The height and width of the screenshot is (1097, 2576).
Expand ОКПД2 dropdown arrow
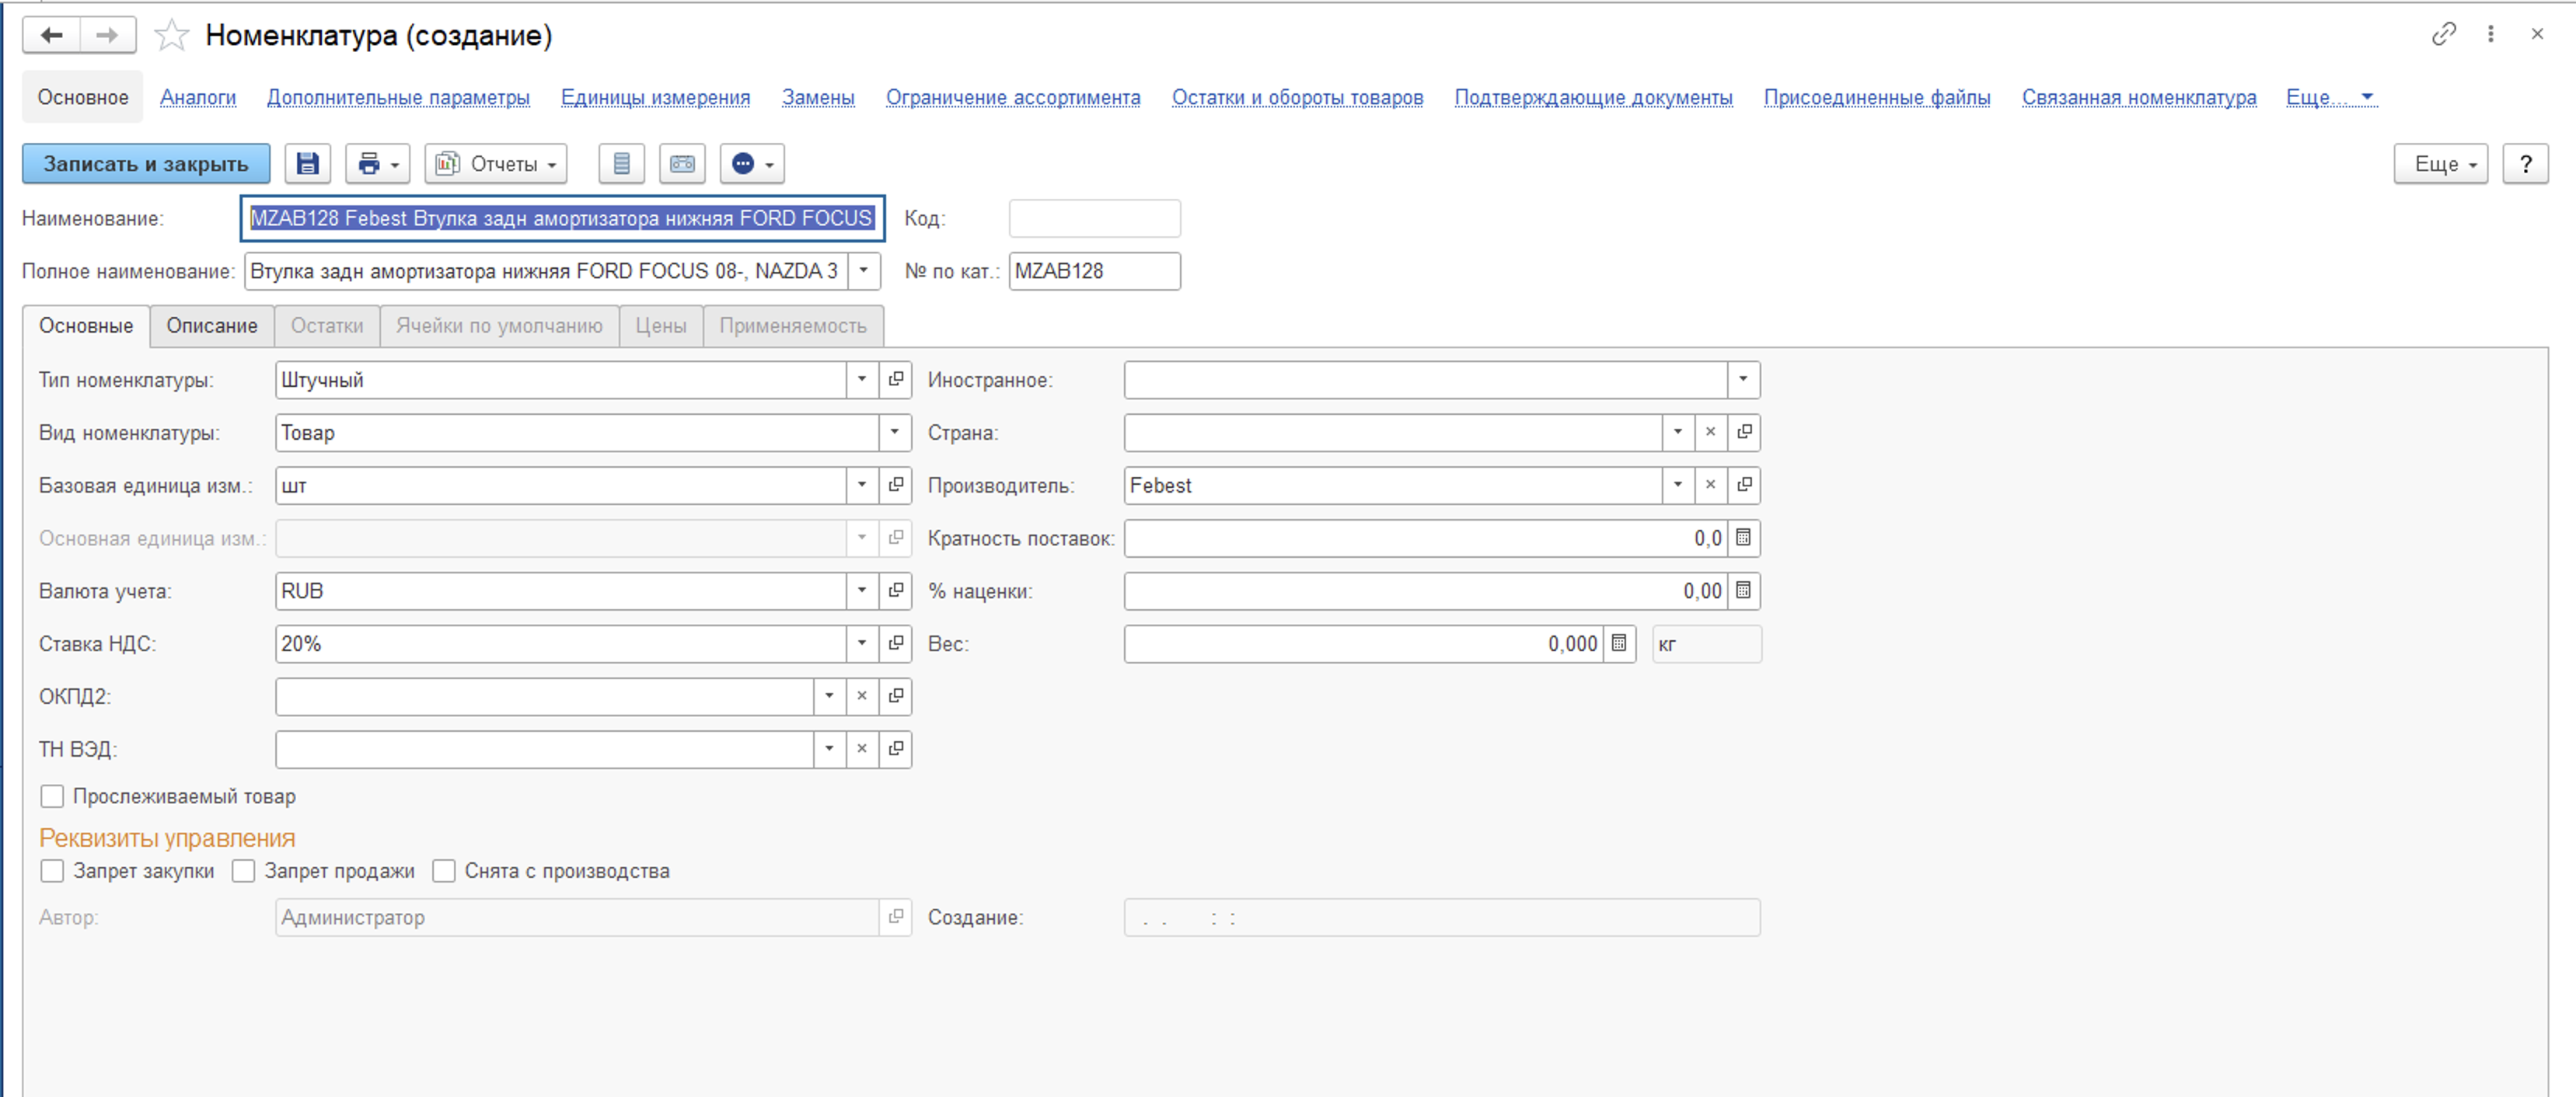click(x=829, y=696)
